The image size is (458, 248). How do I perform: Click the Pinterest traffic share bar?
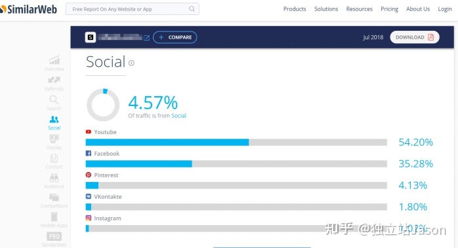click(236, 185)
